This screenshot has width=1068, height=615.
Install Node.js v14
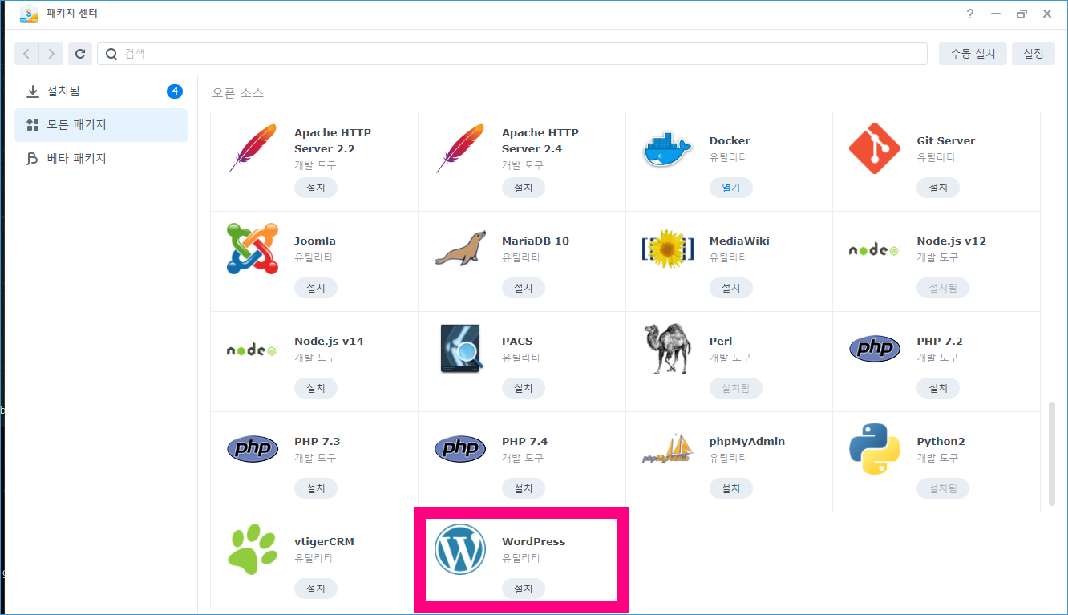pyautogui.click(x=316, y=388)
